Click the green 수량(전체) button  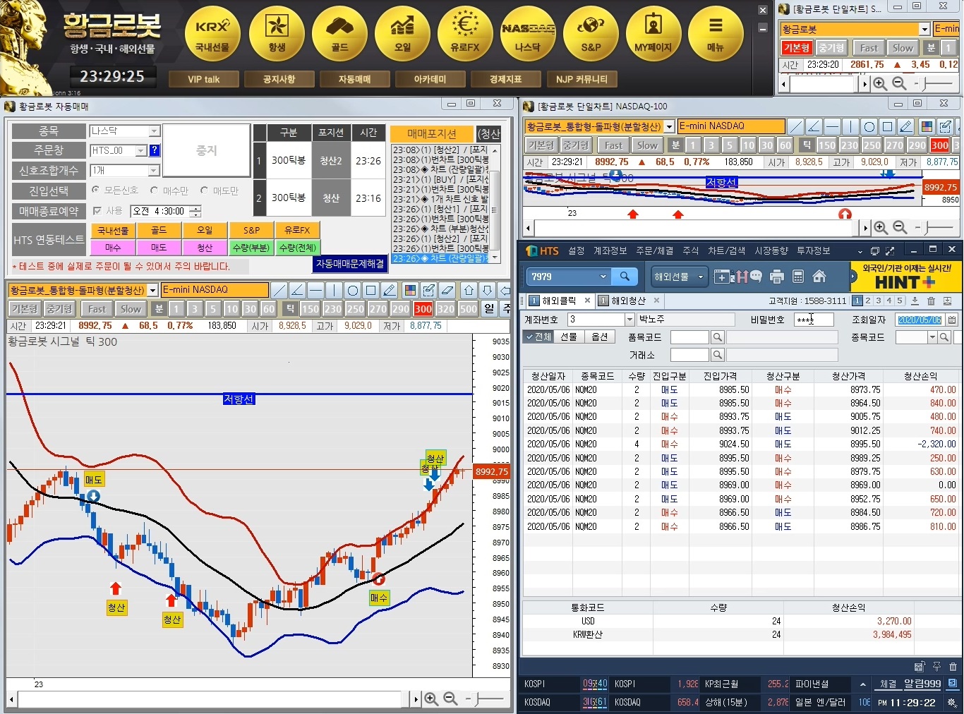[x=298, y=248]
